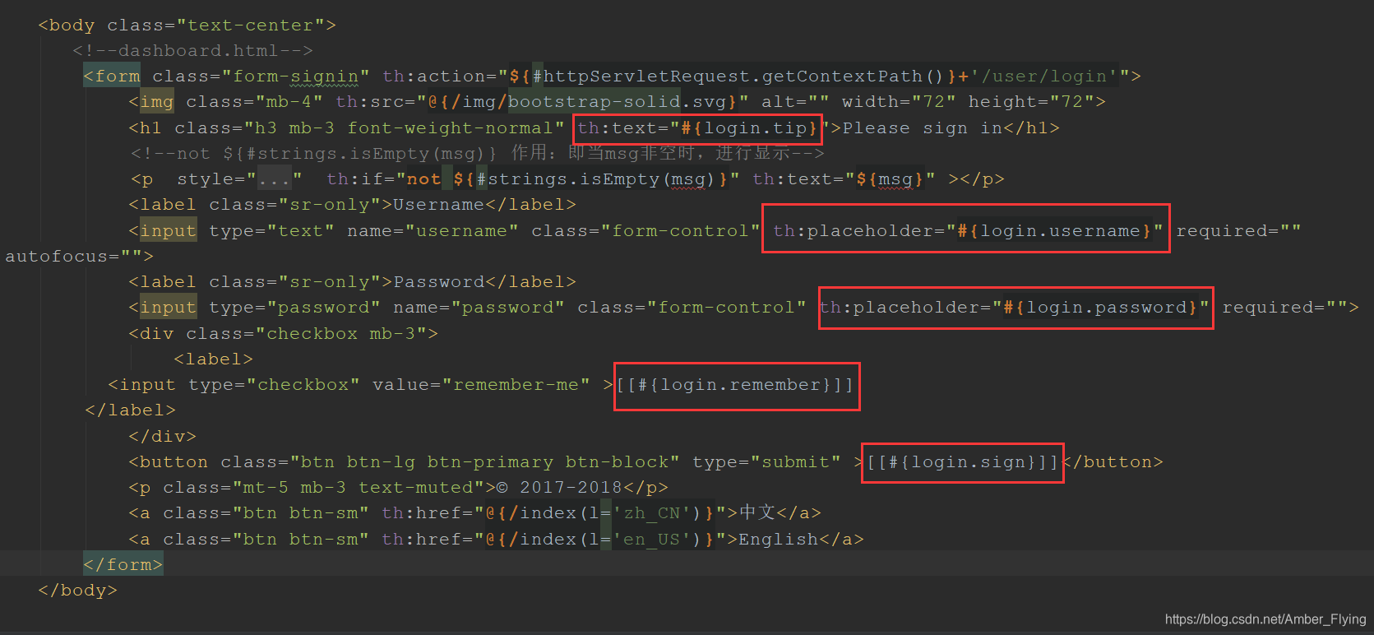Click the highlighted opening <form tag
Viewport: 1374px width, 635px height.
[x=112, y=76]
